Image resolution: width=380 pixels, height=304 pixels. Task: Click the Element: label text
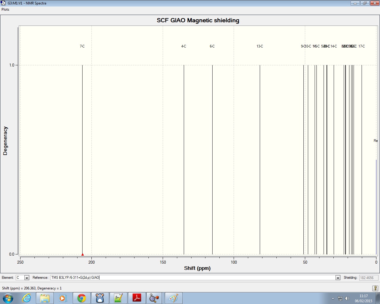[8, 278]
